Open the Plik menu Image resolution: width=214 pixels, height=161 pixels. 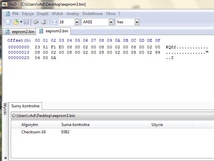[16, 14]
